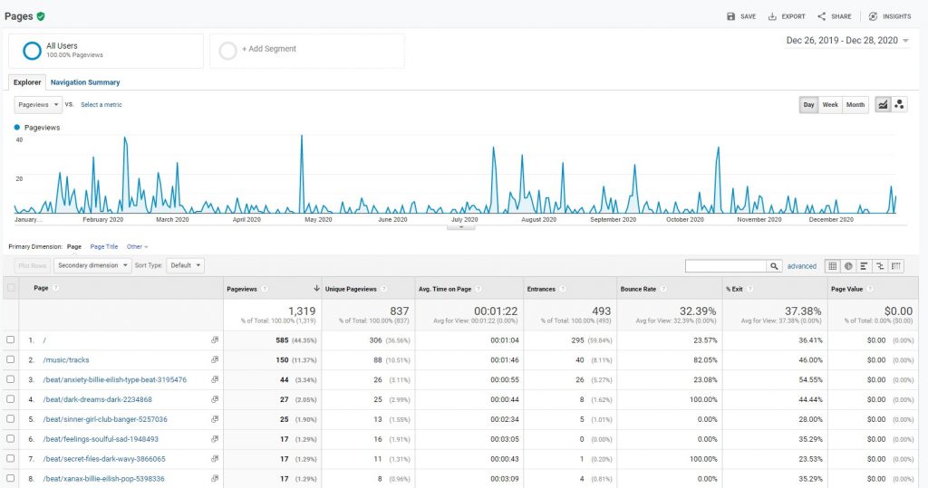Choose Page Title as primary dimension

tap(104, 246)
